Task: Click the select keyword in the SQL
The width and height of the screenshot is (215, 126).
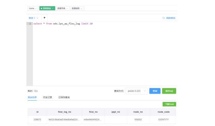Action: tap(38, 24)
